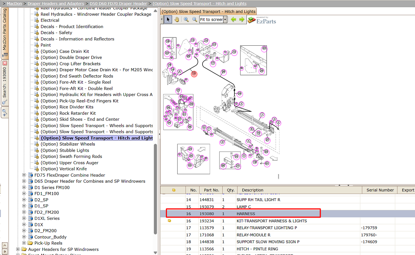
Task: Open the Electrical tree item
Action: coord(50,20)
